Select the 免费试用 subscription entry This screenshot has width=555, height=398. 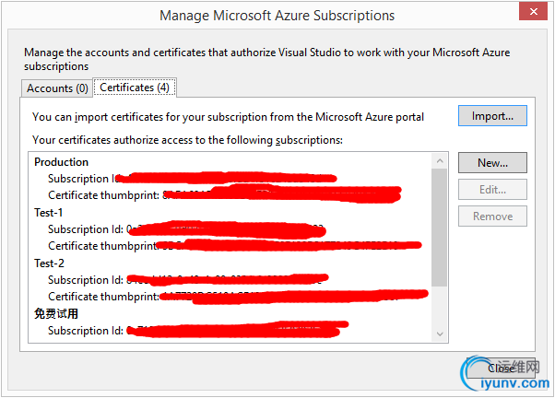click(x=56, y=314)
